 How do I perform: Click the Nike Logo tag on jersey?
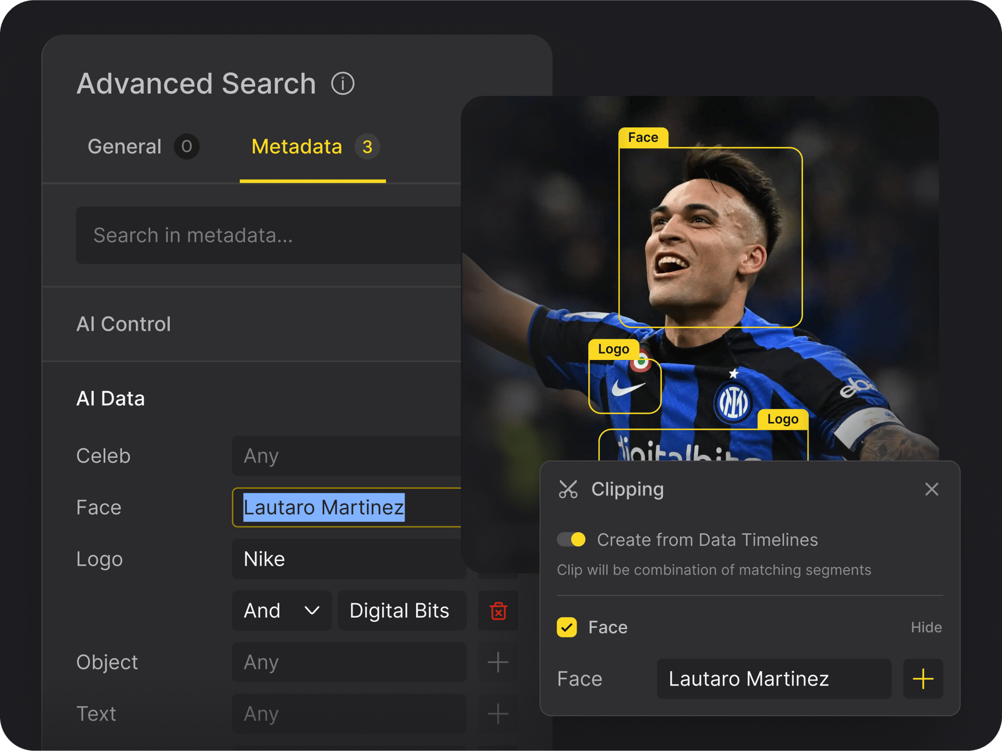coord(613,349)
